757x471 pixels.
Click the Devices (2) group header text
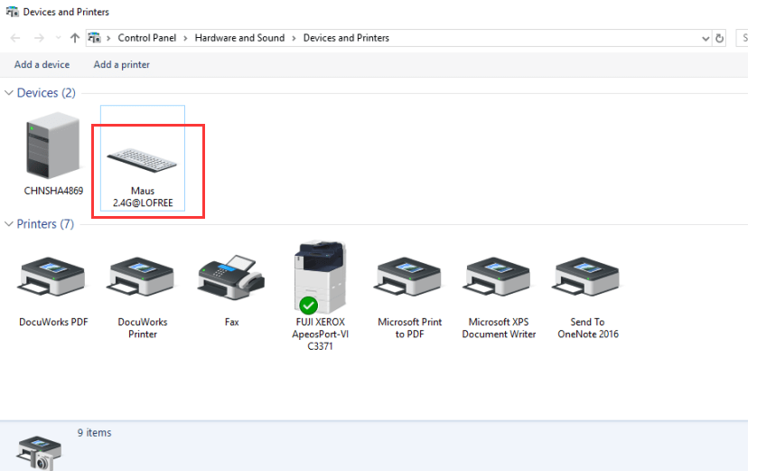click(x=46, y=93)
